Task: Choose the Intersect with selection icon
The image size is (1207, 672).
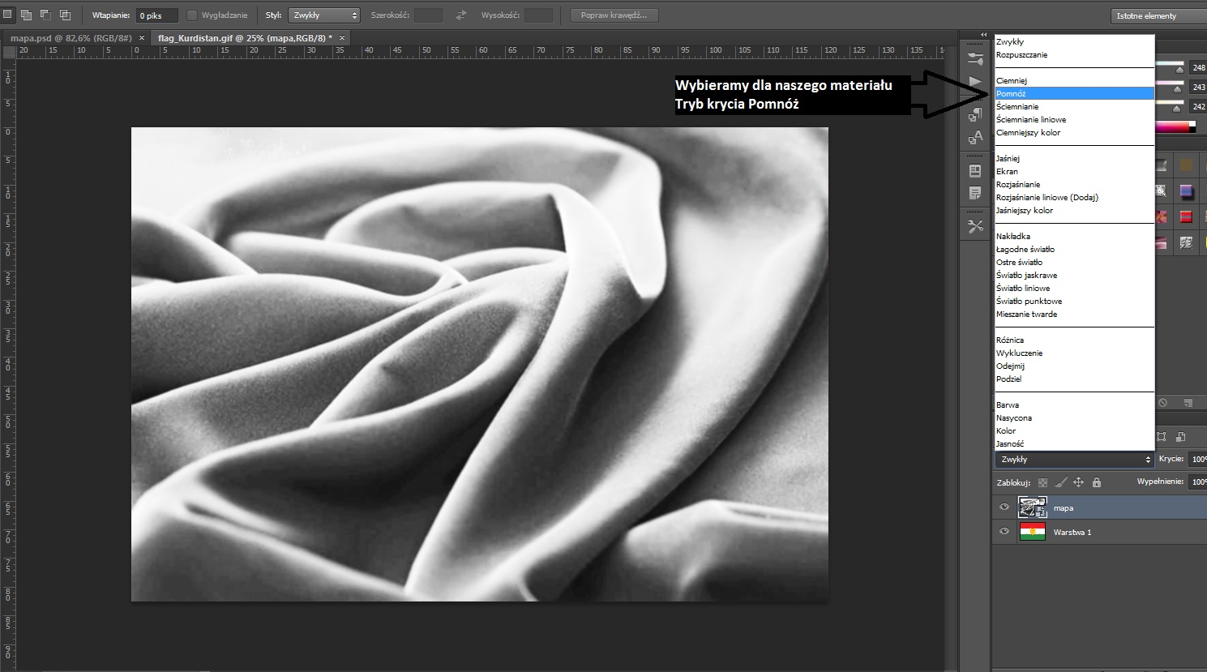Action: pyautogui.click(x=65, y=15)
